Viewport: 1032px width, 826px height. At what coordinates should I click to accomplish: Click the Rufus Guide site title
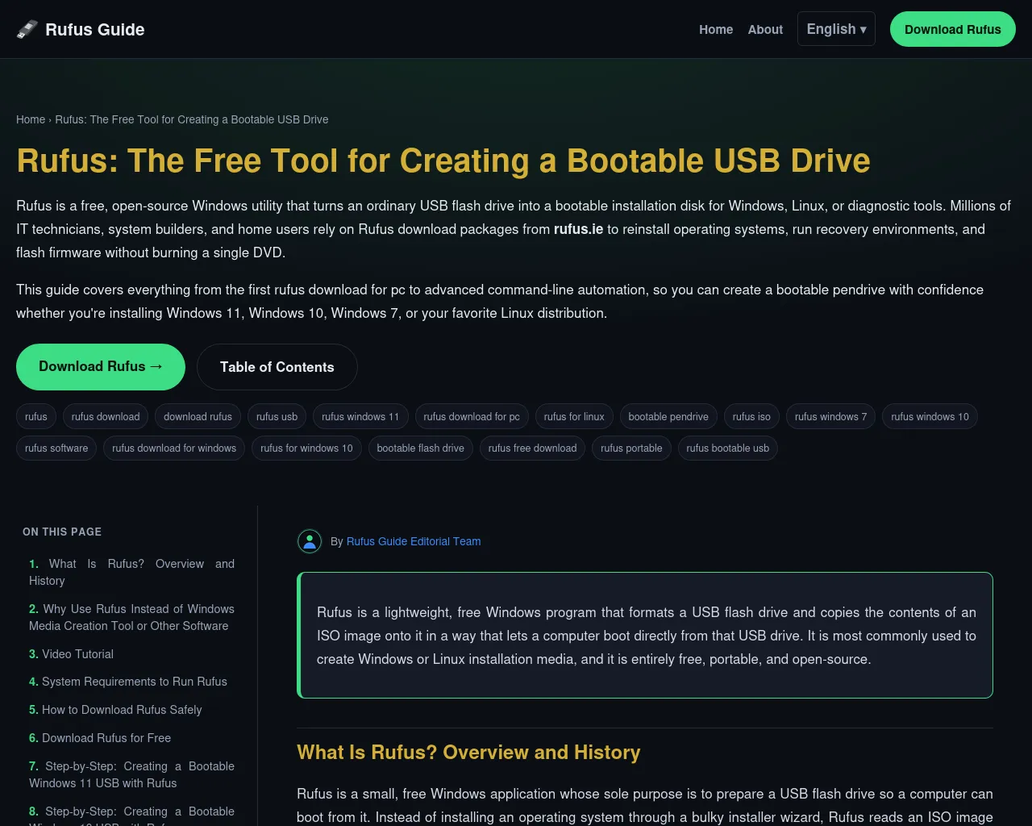[94, 29]
